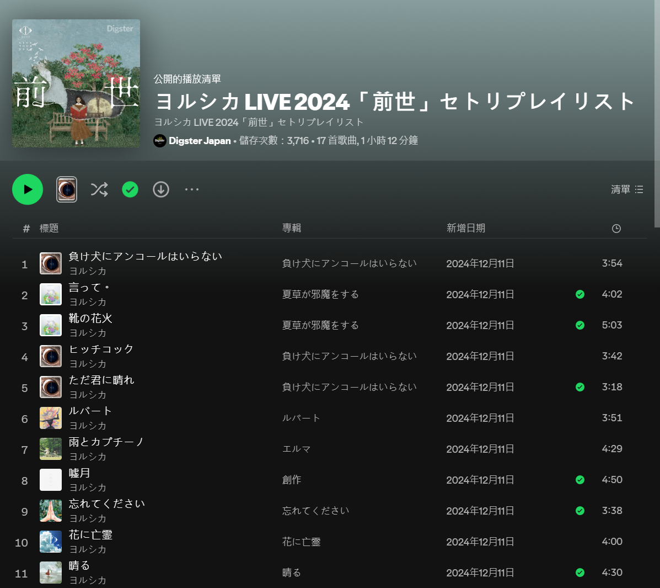660x588 pixels.
Task: Open album link ルバート in album column
Action: [301, 418]
